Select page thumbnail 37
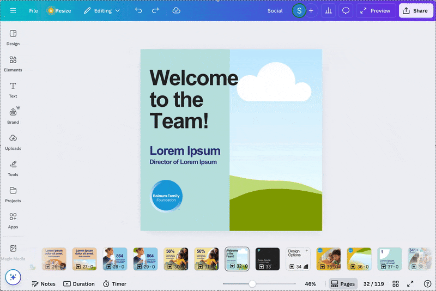This screenshot has height=291, width=436. tap(390, 259)
